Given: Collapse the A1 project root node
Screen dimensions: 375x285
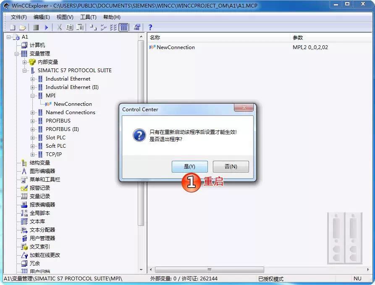Looking at the screenshot, I should [x=9, y=37].
